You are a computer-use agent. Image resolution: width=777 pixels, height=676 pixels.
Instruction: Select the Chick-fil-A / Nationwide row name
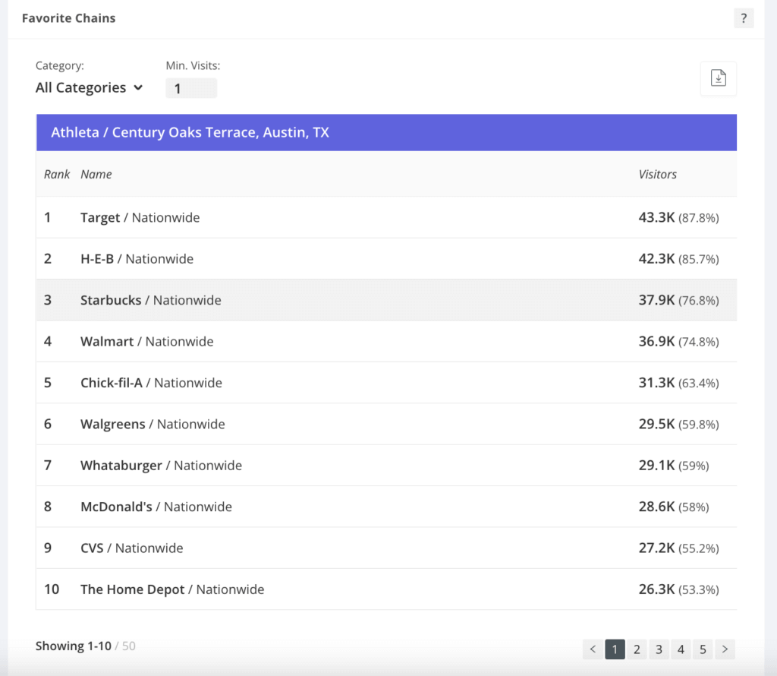click(151, 383)
